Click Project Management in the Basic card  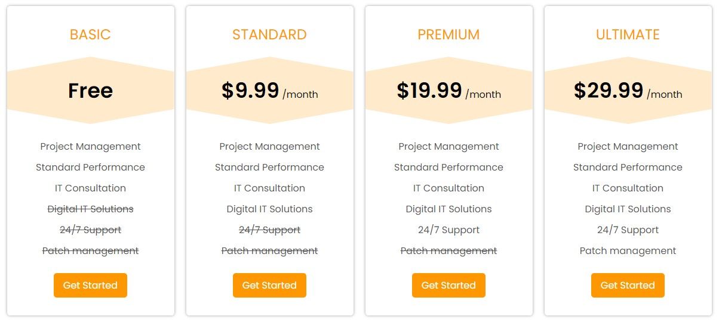(x=90, y=146)
